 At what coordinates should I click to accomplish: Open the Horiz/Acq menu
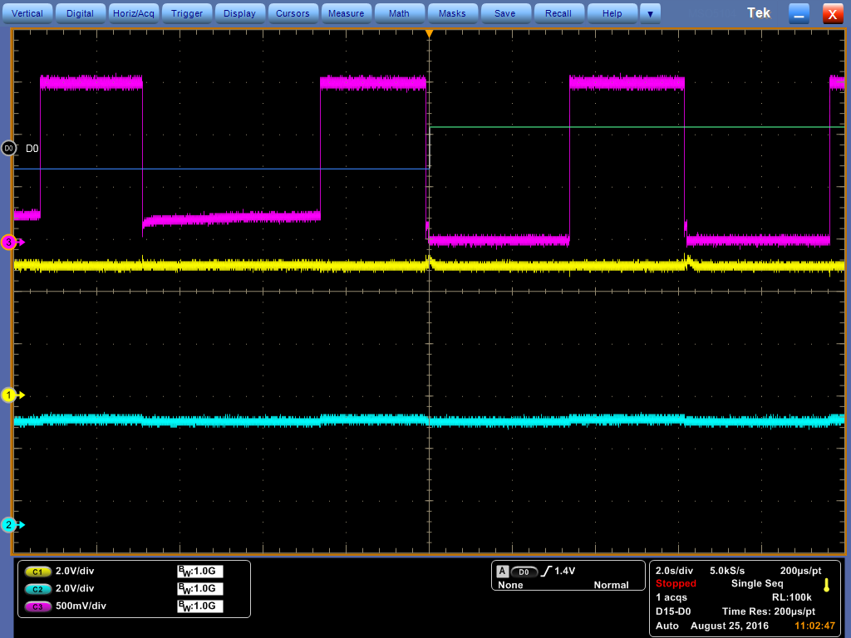pos(134,13)
